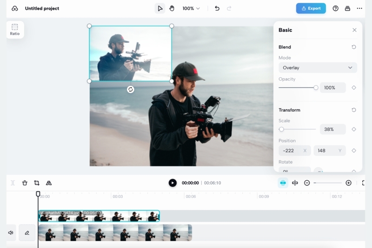The image size is (372, 248).
Task: Toggle the timeline snapping magnet button
Action: click(x=283, y=183)
